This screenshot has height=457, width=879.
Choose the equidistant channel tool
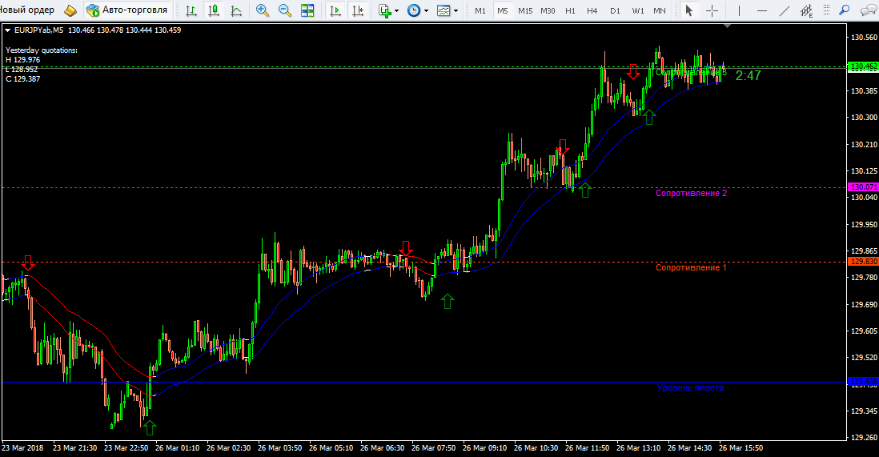coord(806,10)
